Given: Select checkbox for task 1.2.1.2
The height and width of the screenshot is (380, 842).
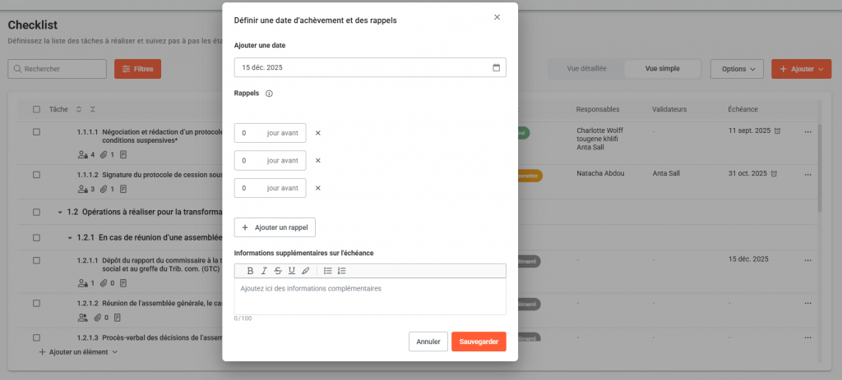Looking at the screenshot, I should (36, 302).
